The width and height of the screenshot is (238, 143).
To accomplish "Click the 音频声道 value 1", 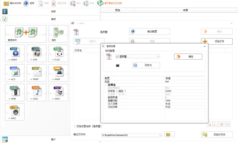I will [x=166, y=97].
